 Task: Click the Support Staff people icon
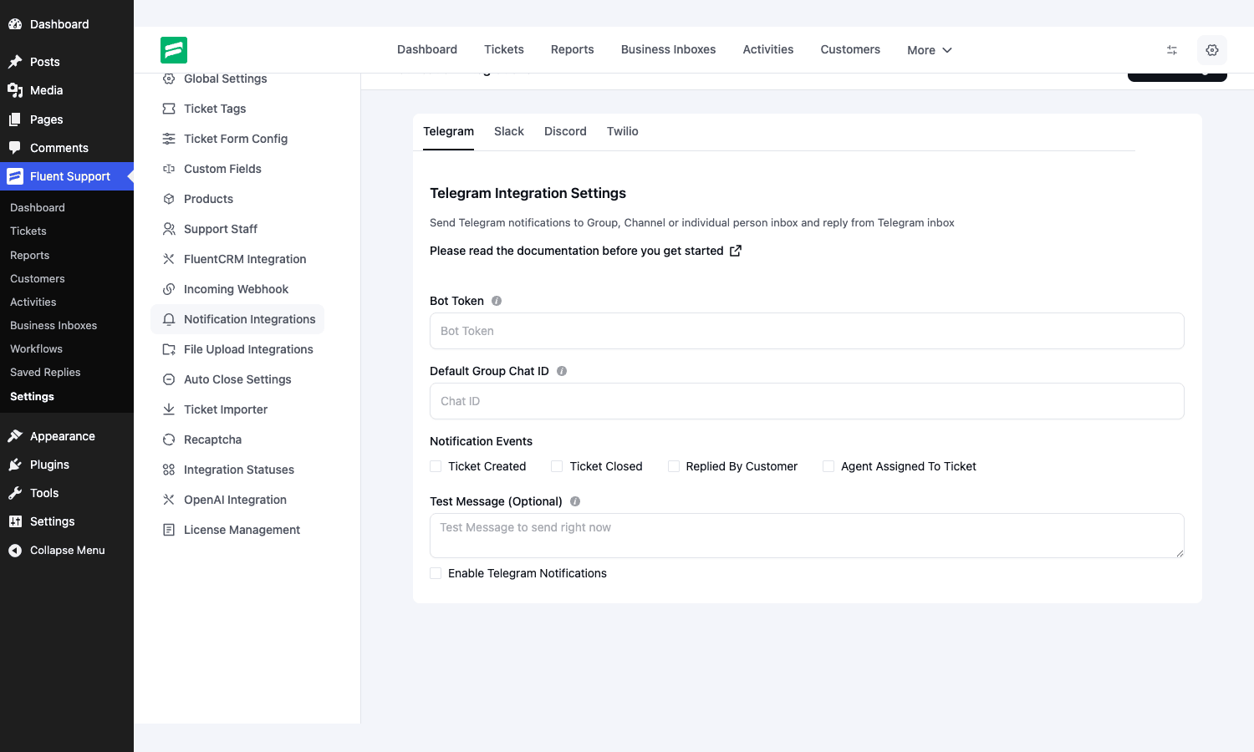click(169, 229)
